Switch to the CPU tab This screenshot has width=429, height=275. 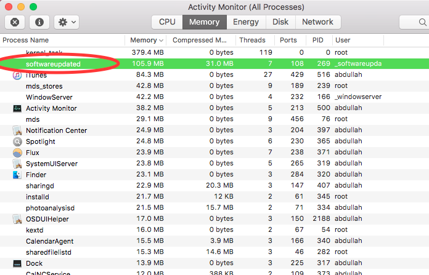[167, 22]
